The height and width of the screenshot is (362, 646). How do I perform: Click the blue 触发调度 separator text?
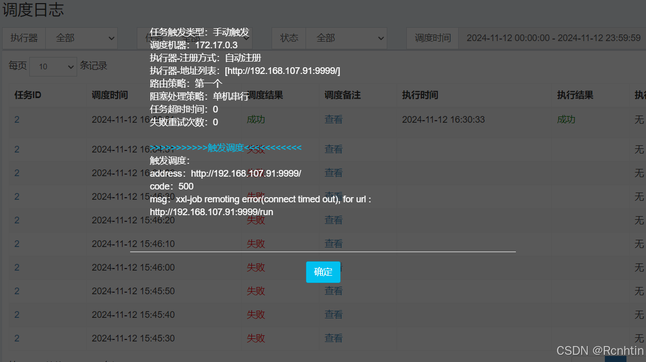pyautogui.click(x=225, y=148)
